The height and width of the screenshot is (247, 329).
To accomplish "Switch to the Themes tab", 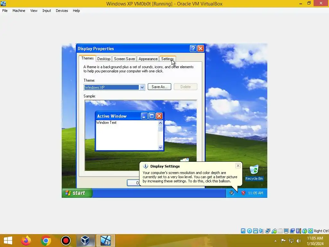I will point(87,59).
